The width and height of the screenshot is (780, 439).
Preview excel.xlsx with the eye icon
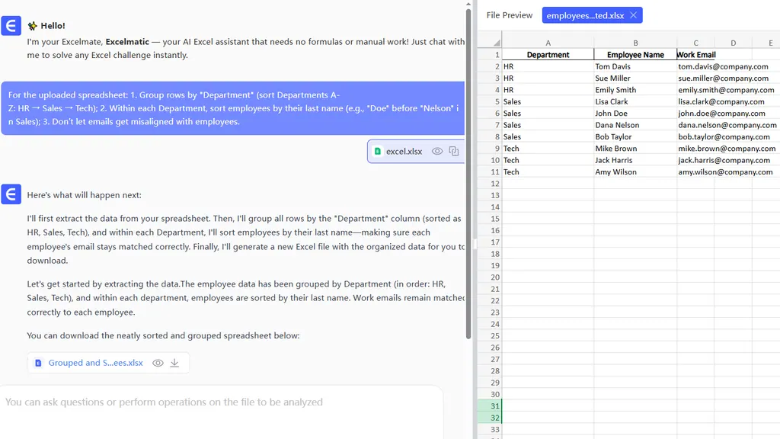point(437,152)
